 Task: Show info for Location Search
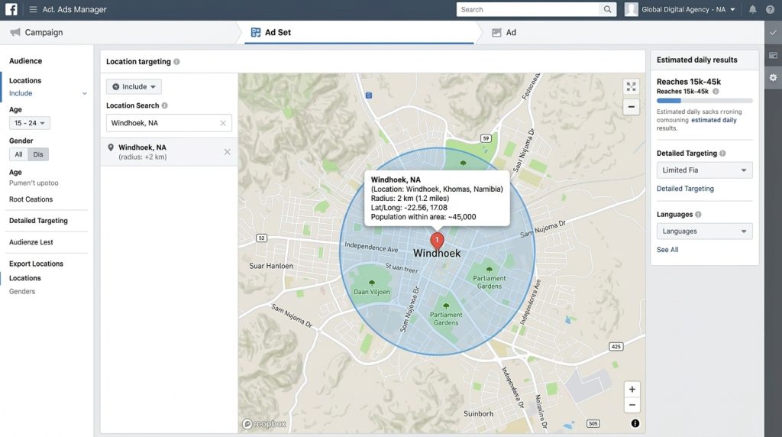tap(165, 105)
